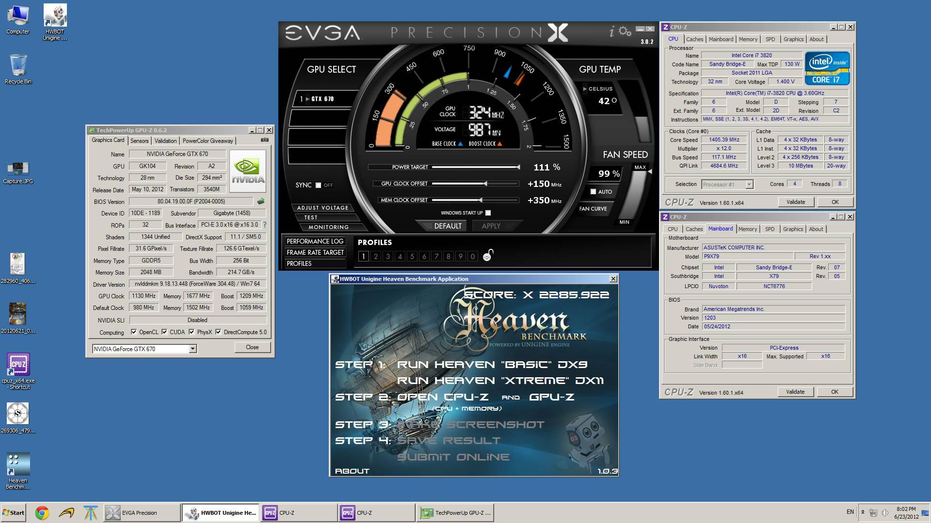Image resolution: width=931 pixels, height=523 pixels.
Task: Click the orange swoosh taskbar icon
Action: 66,512
